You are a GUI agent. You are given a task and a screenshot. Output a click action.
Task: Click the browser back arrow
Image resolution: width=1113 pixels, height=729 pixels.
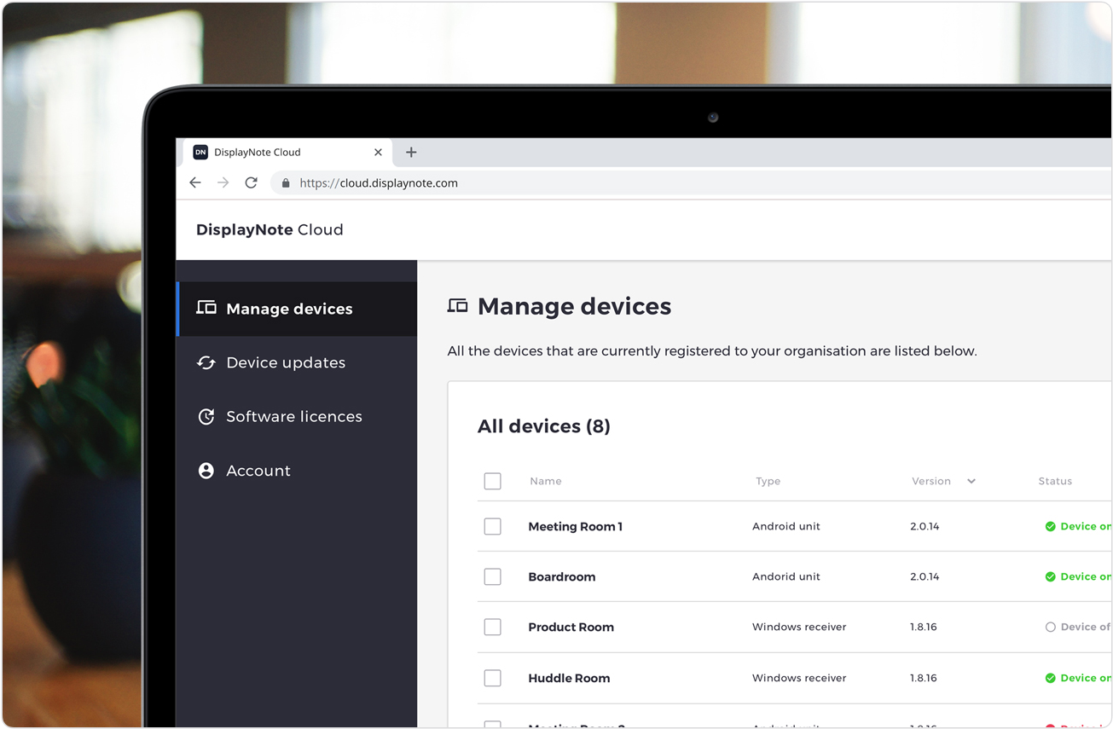pos(195,182)
